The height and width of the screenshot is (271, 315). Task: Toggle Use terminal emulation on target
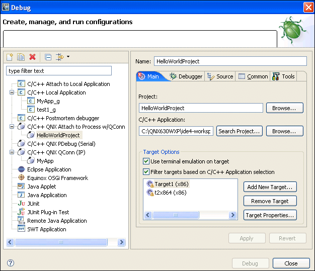pyautogui.click(x=146, y=161)
